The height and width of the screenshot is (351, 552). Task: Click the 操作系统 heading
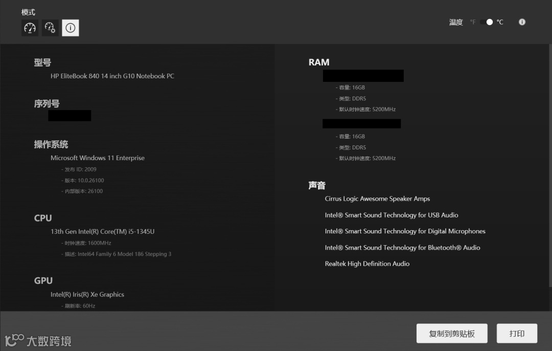click(x=51, y=144)
